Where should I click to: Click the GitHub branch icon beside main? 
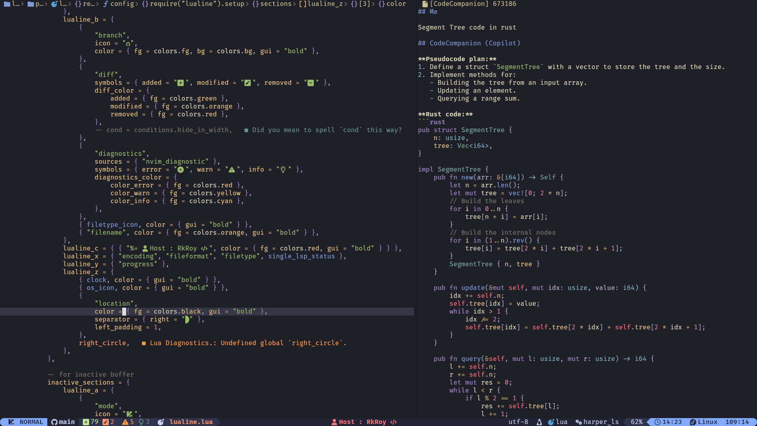coord(54,422)
